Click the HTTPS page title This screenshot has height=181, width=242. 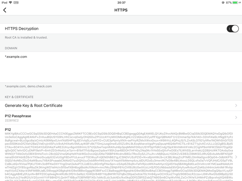coord(121,10)
